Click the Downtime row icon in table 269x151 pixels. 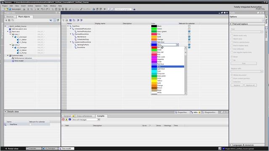(76, 47)
